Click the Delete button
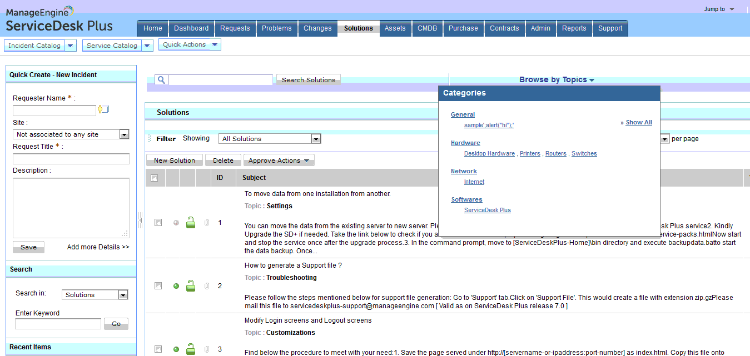750x356 pixels. click(223, 161)
